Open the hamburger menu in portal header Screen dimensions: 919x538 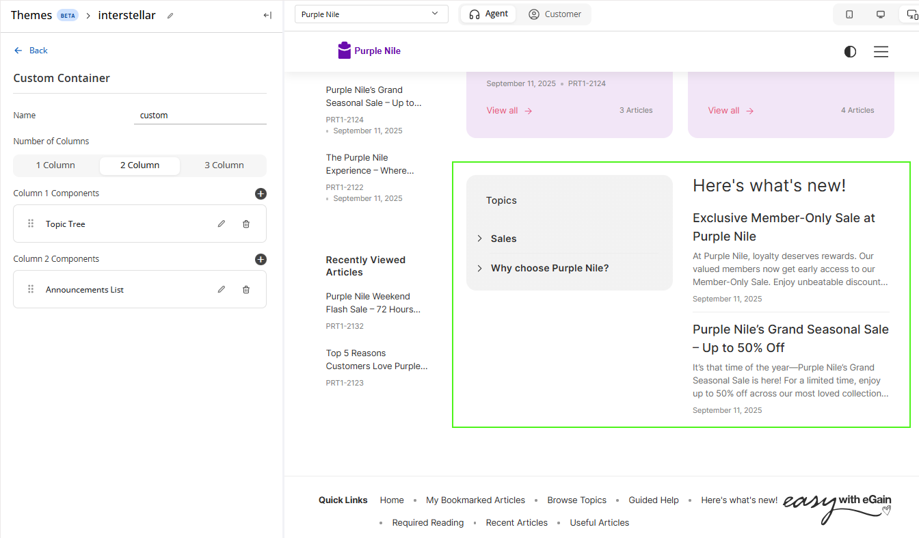(881, 52)
